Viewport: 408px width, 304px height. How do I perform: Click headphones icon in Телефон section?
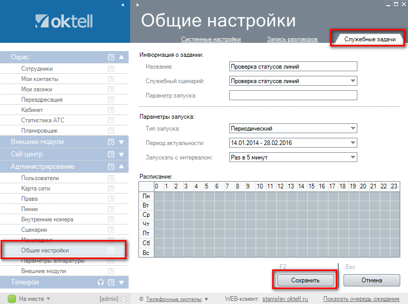click(x=101, y=282)
